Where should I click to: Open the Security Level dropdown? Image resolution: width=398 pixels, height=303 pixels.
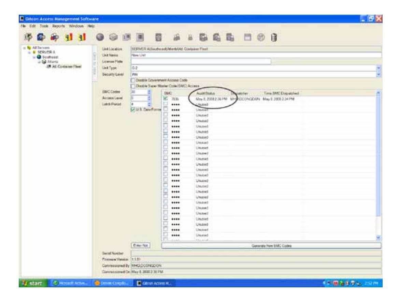[379, 74]
